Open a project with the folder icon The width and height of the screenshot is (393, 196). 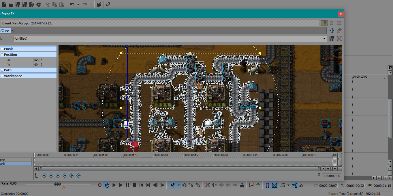[11, 5]
